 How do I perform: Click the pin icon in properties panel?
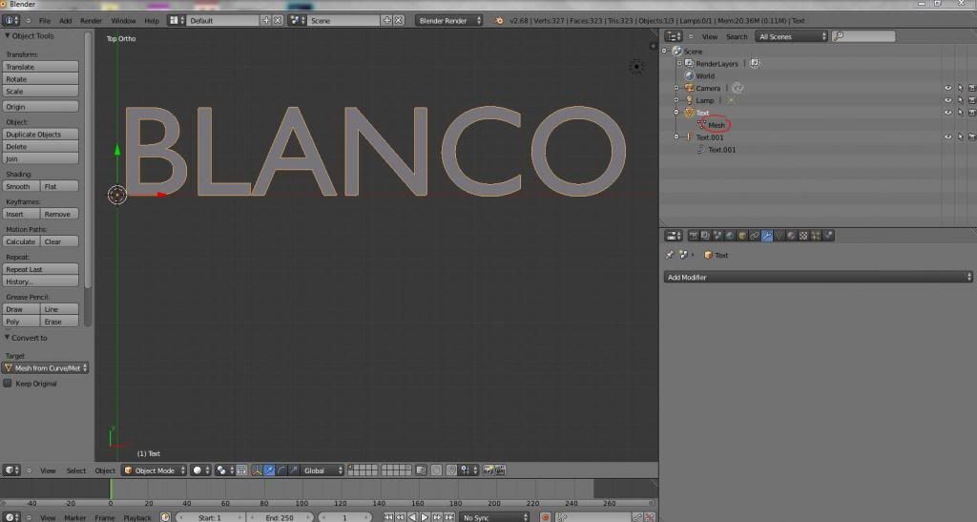point(670,255)
